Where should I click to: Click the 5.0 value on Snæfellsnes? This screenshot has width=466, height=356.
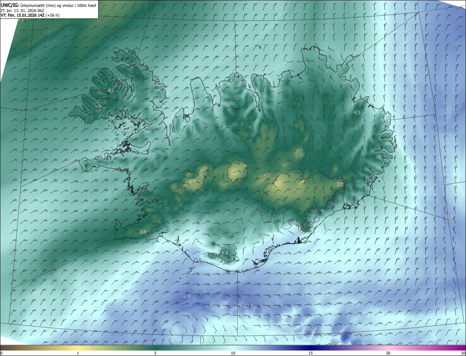pos(86,167)
